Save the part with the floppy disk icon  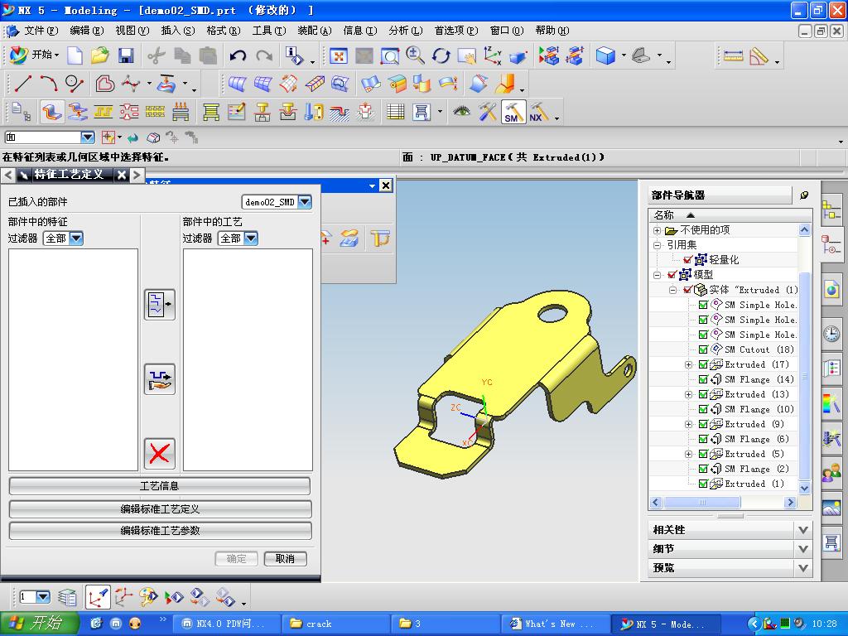point(126,55)
